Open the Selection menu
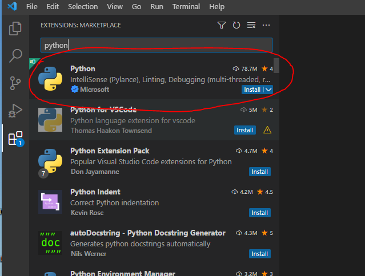Image resolution: width=365 pixels, height=276 pixels. click(x=83, y=6)
